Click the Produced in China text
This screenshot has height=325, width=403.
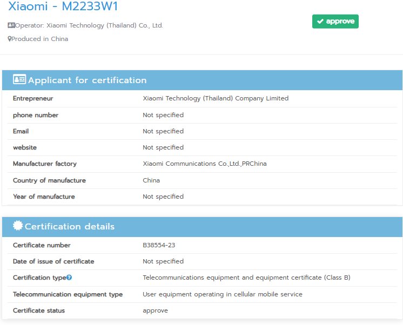[40, 39]
